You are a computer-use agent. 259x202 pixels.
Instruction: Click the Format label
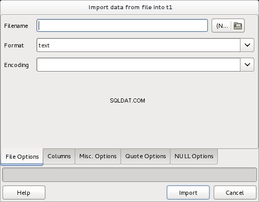point(14,45)
